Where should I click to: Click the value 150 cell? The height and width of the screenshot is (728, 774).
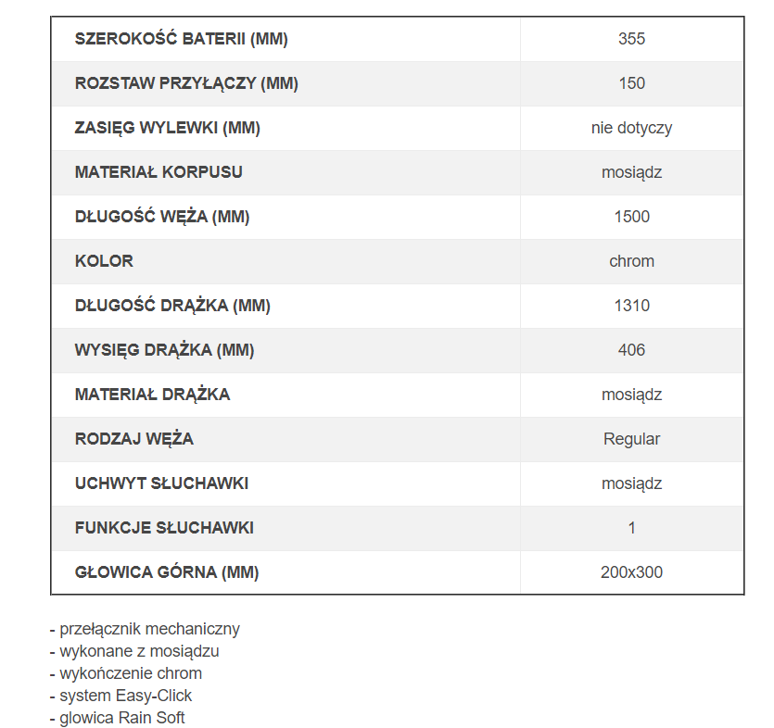click(631, 83)
